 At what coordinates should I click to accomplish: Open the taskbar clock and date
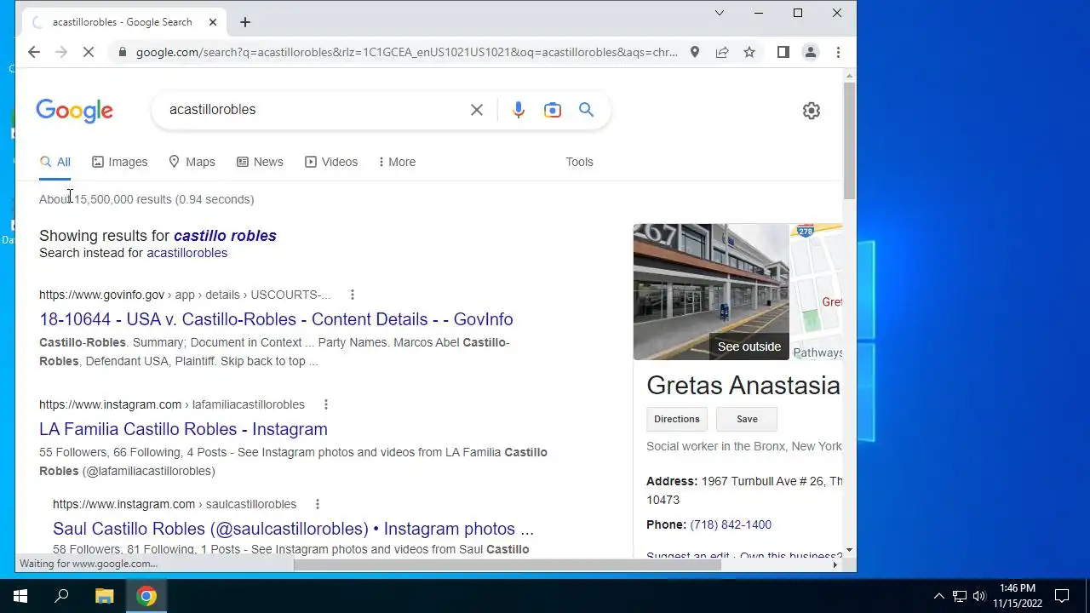[1017, 596]
